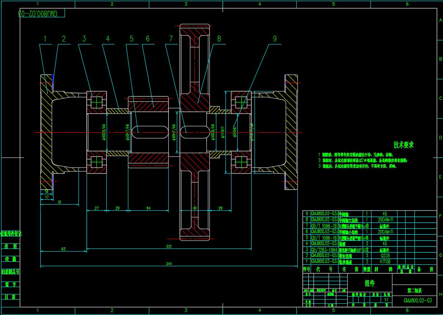
Task: Select the 51 dimension label
Action: [59, 202]
